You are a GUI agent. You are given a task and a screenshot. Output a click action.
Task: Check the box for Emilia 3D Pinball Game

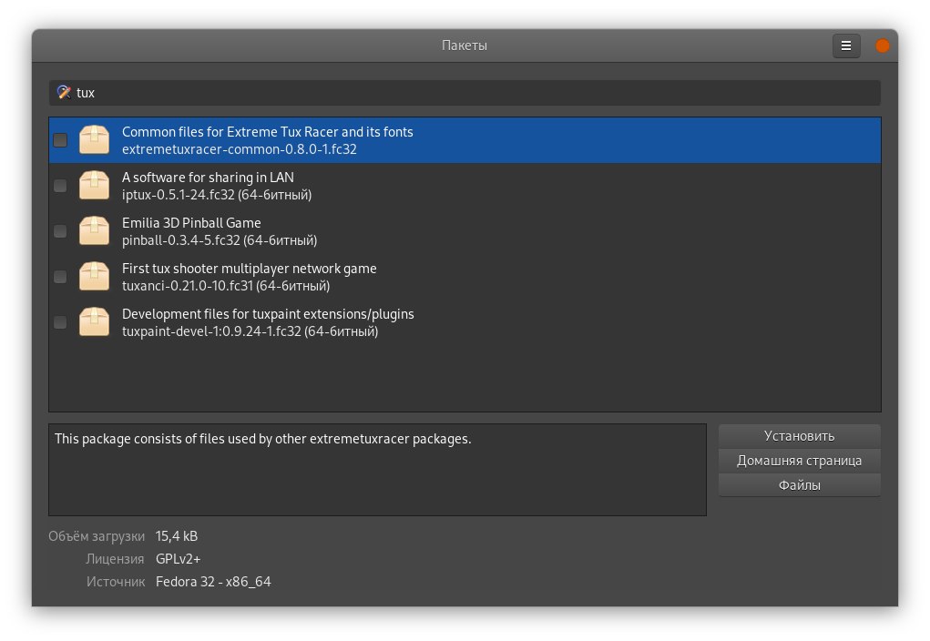tap(60, 231)
